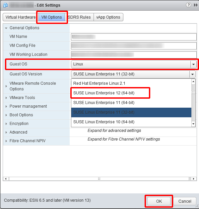Expand the VMware Tools section
Image resolution: width=199 pixels, height=209 pixels.
click(x=6, y=98)
